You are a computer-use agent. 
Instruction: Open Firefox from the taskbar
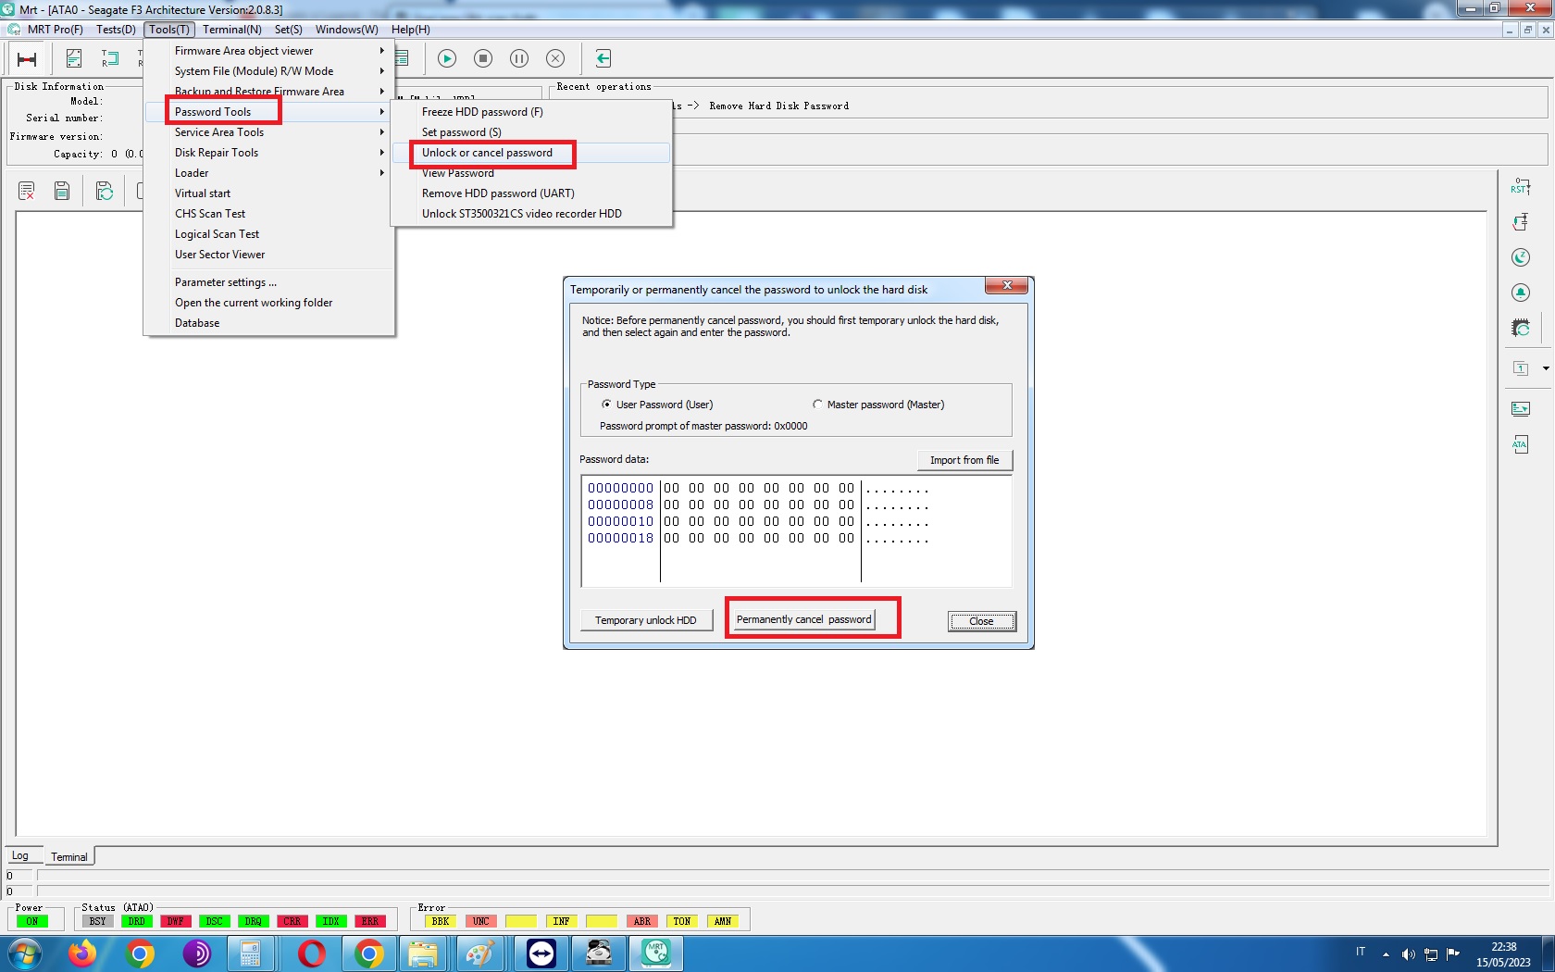tap(82, 953)
